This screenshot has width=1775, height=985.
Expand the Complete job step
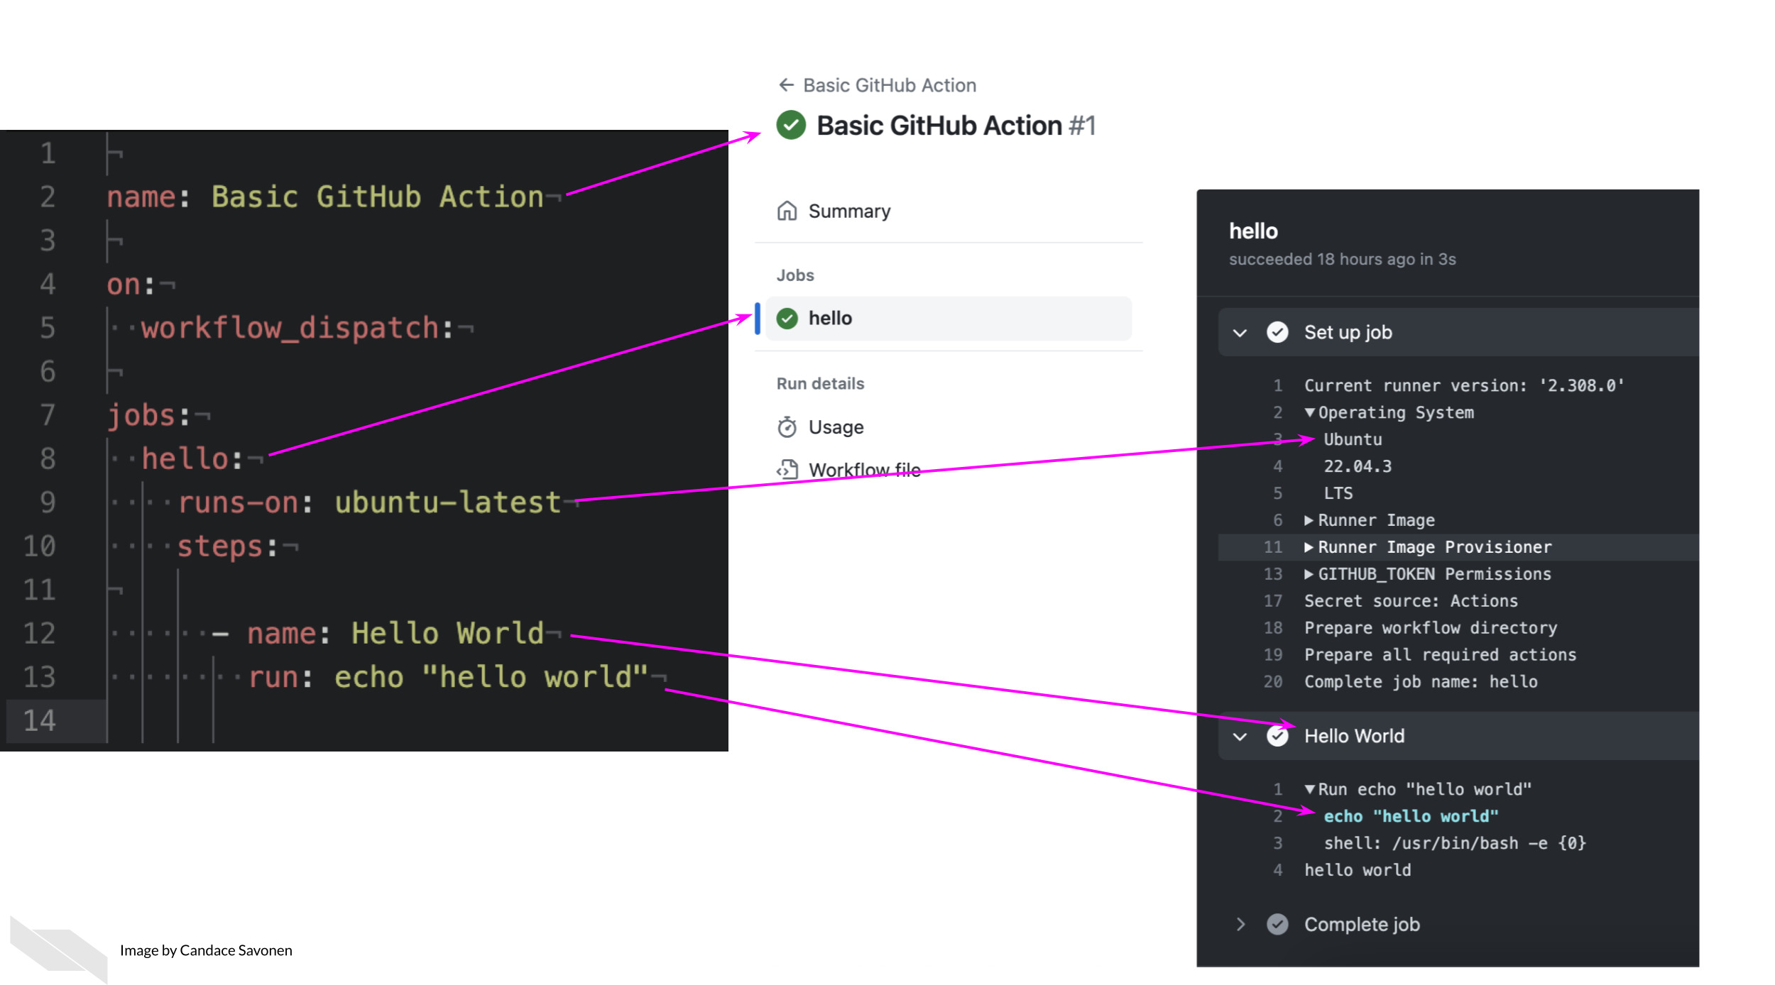coord(1240,925)
